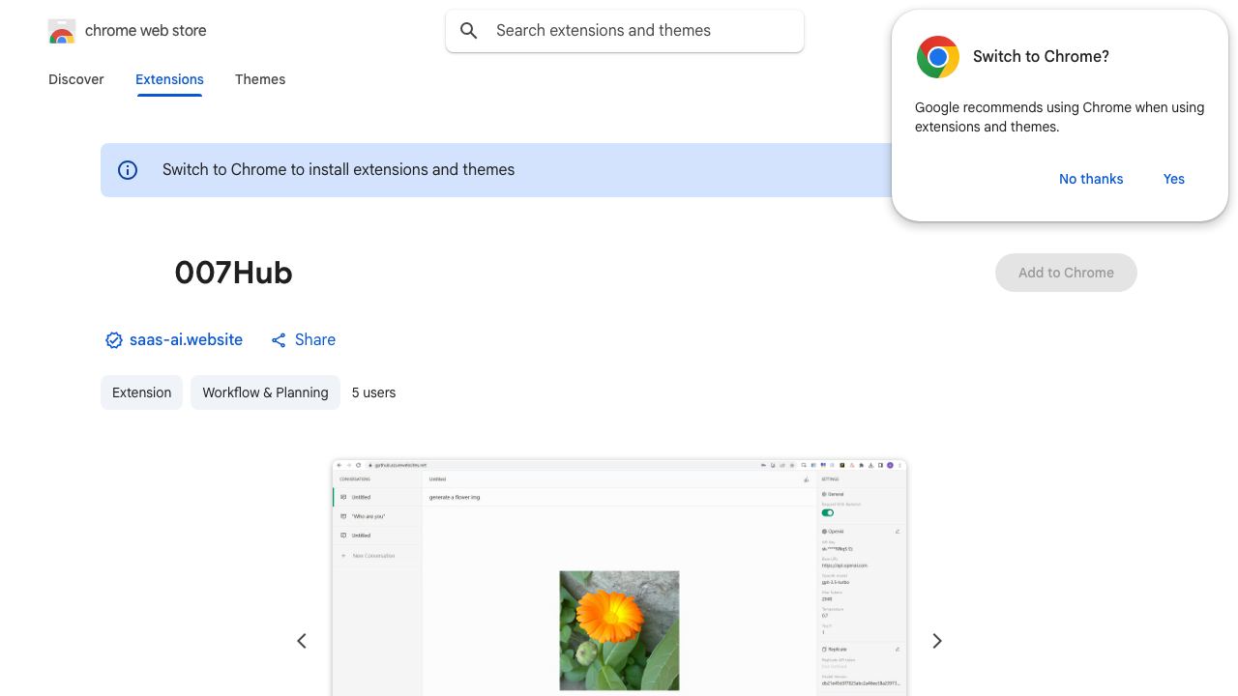The image size is (1238, 696).
Task: Click '"Who are you"' conversation in the screenshot
Action: click(x=368, y=516)
